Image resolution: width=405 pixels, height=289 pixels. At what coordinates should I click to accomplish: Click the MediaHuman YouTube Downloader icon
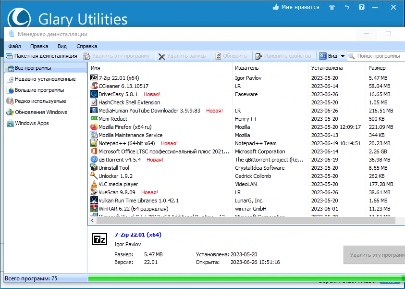click(x=94, y=111)
